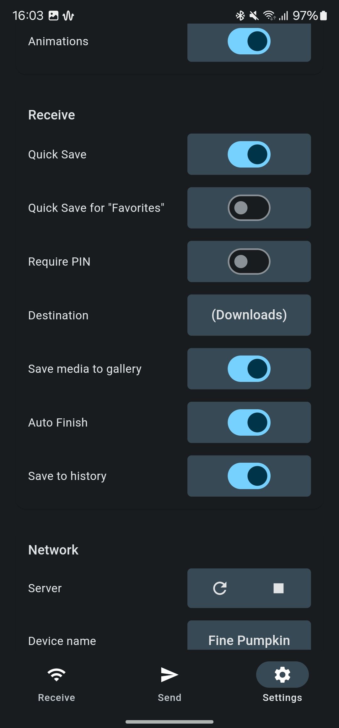Screen dimensions: 339x728
Task: Tap the Receive wifi icon
Action: (x=56, y=675)
